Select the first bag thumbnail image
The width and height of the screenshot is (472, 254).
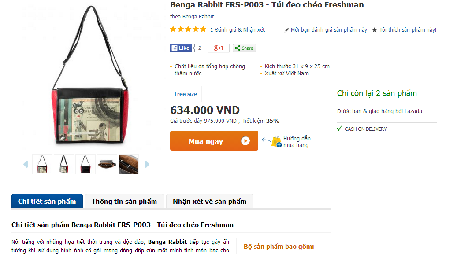point(42,164)
